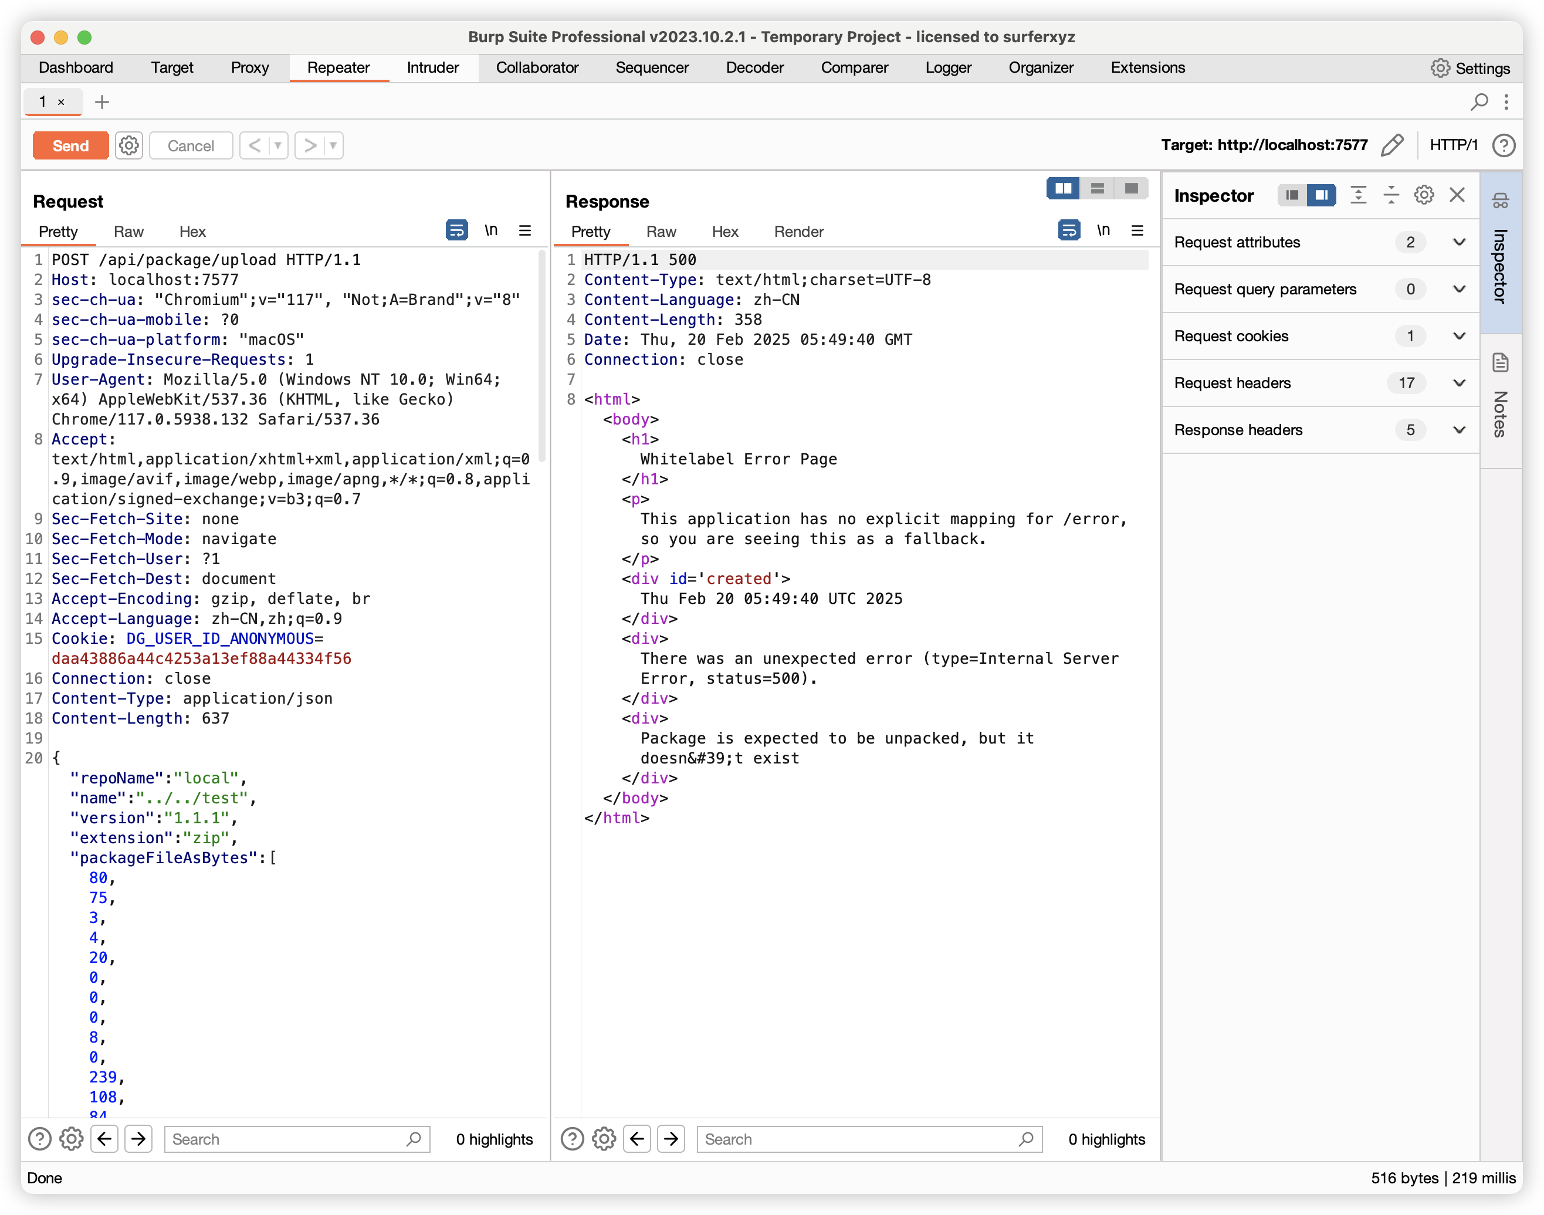This screenshot has height=1215, width=1544.
Task: Open Request search settings gear
Action: tap(71, 1139)
